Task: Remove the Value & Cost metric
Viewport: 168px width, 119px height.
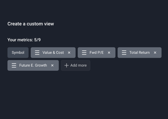Action: click(x=69, y=53)
